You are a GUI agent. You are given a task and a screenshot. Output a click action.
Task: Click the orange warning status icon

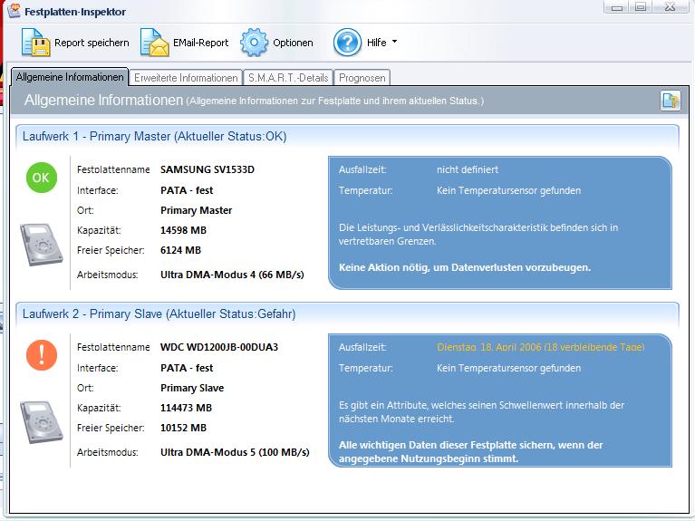pos(42,354)
